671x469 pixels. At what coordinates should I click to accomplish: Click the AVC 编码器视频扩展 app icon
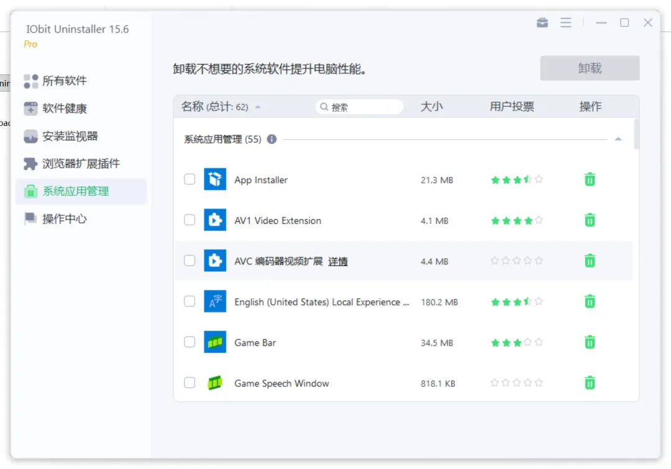(215, 261)
